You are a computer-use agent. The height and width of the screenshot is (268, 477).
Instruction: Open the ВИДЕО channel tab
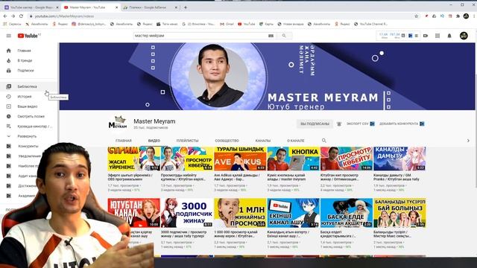click(x=154, y=141)
